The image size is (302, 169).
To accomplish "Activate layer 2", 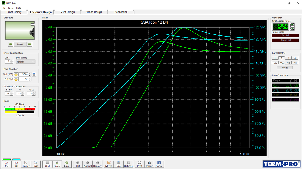I will coord(282,58).
